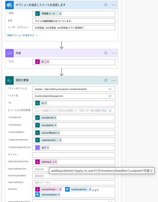Click the 申請者メール dynamic token
Screen dimensions: 158x202
[48, 14]
